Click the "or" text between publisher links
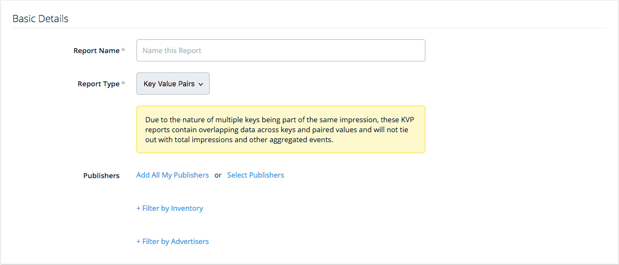This screenshot has height=265, width=619. [x=218, y=175]
